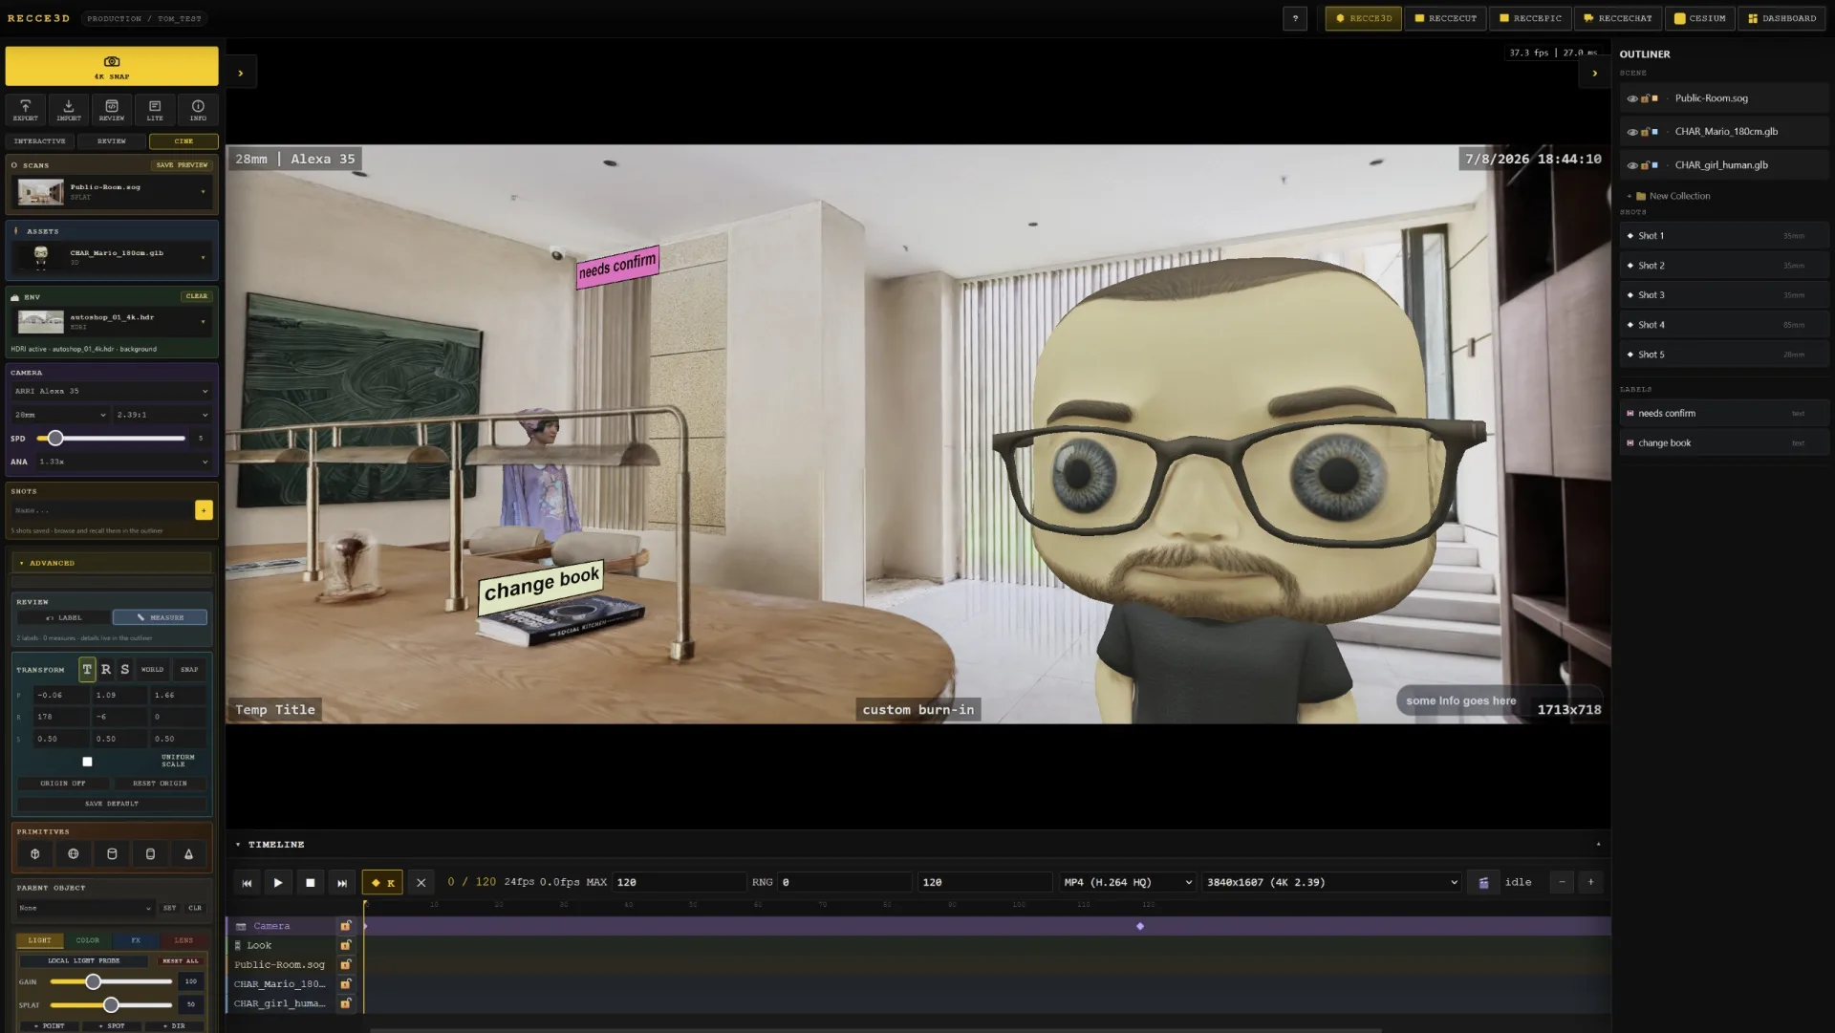Viewport: 1835px width, 1033px height.
Task: Open the help question mark button
Action: 1295,18
